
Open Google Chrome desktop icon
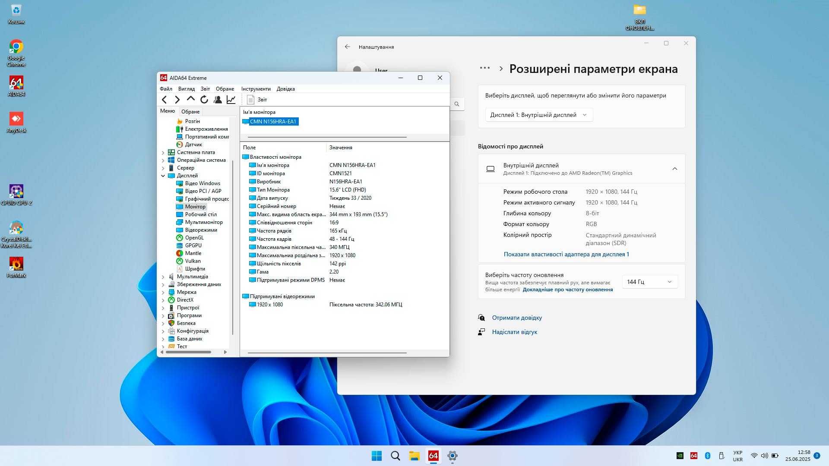16,53
